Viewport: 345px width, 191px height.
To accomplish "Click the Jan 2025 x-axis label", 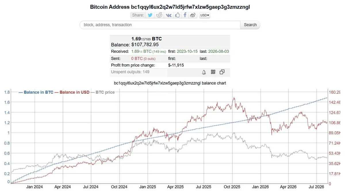I will pyautogui.click(x=147, y=187).
